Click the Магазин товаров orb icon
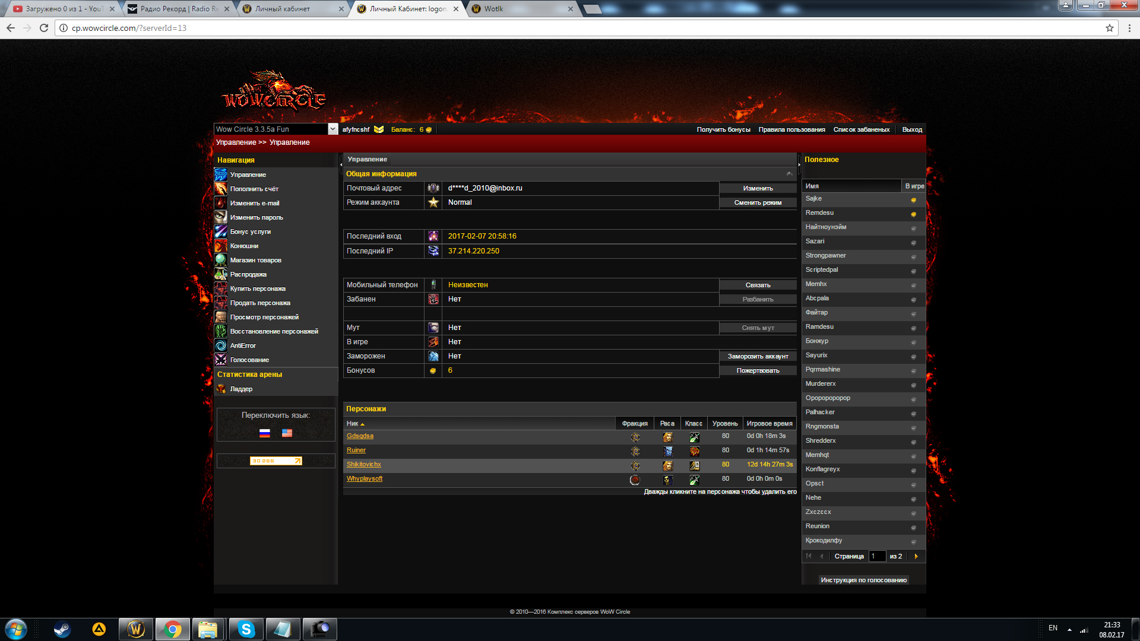This screenshot has height=641, width=1140. pyautogui.click(x=221, y=260)
